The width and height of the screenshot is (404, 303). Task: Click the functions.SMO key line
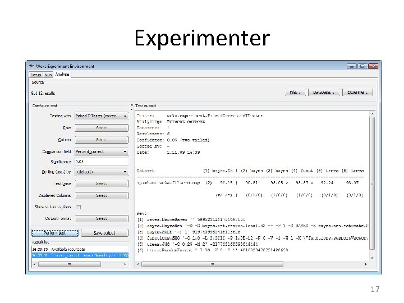point(252,238)
